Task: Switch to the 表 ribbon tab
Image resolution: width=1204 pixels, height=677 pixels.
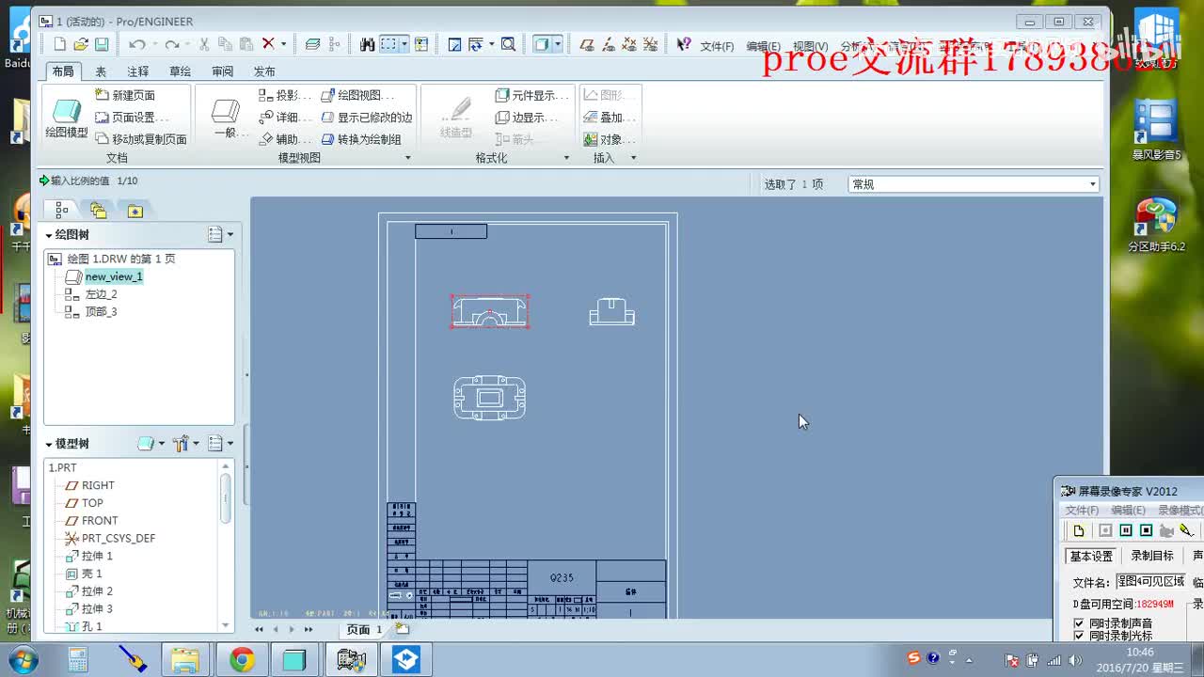Action: [x=101, y=71]
